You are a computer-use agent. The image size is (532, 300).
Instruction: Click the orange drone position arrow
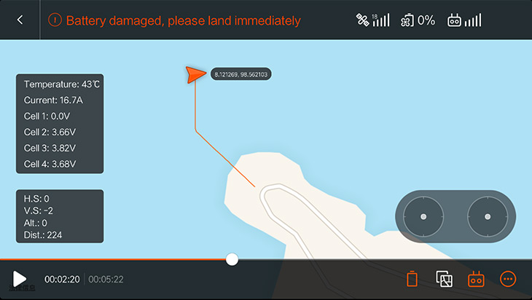point(195,74)
